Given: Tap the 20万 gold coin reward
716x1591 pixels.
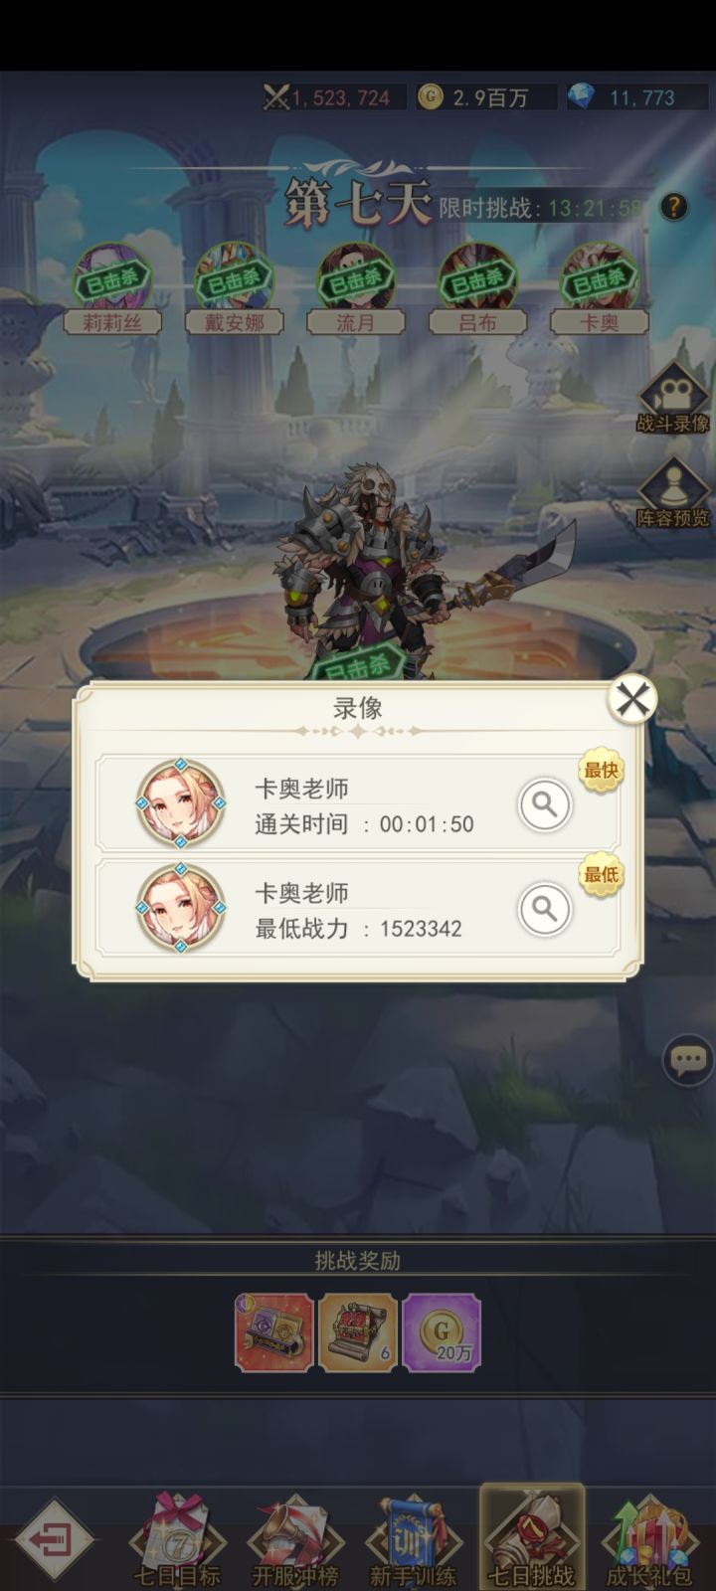Looking at the screenshot, I should click(x=442, y=1332).
